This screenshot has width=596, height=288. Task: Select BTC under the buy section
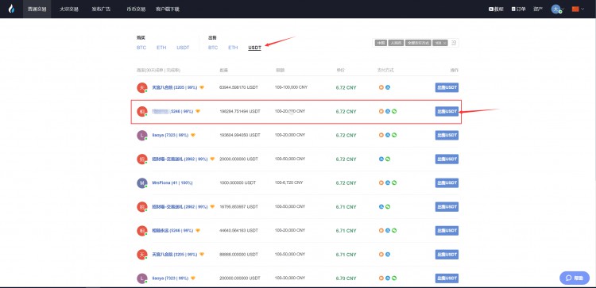(141, 48)
